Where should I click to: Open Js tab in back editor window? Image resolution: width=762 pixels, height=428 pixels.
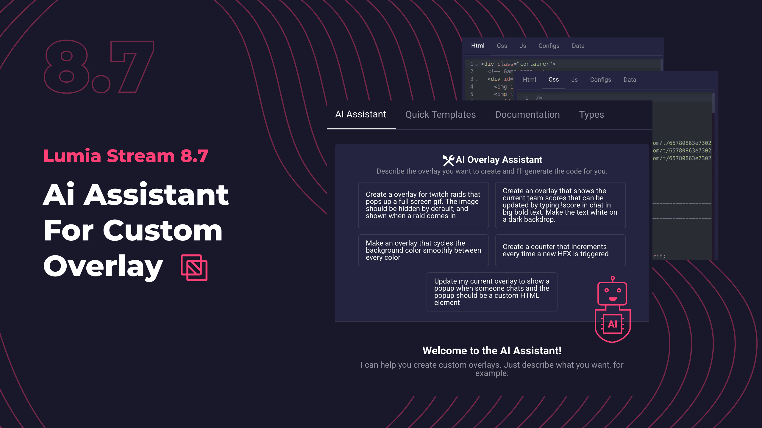(523, 46)
